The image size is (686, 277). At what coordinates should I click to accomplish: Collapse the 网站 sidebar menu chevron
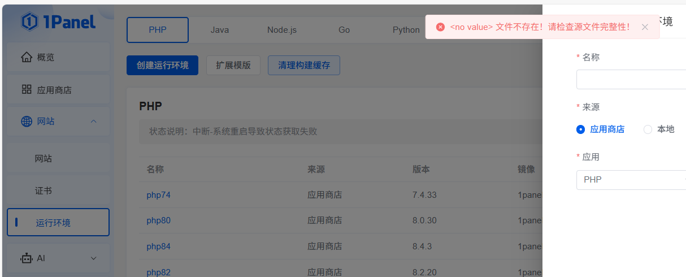[94, 122]
